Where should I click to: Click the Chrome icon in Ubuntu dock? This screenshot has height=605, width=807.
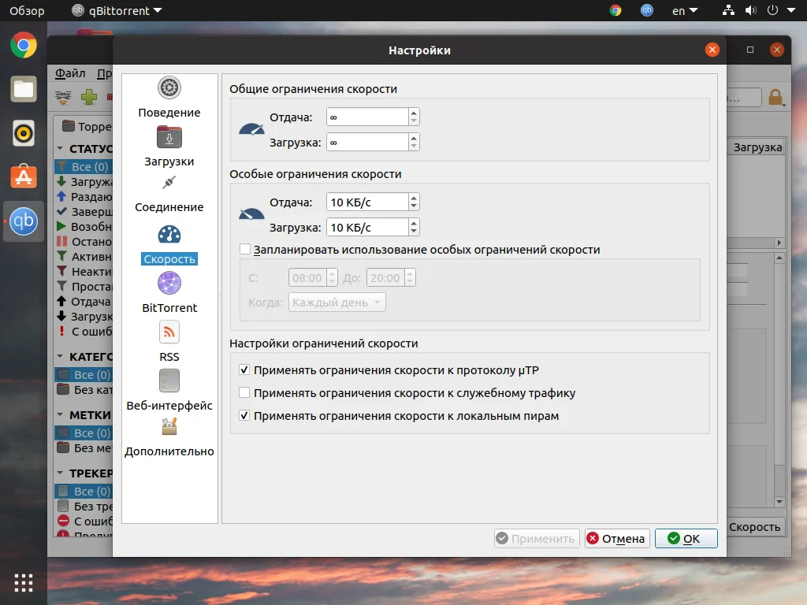pos(24,45)
